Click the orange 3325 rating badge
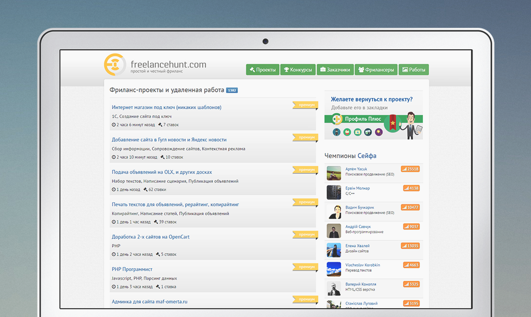The image size is (531, 317). click(411, 284)
